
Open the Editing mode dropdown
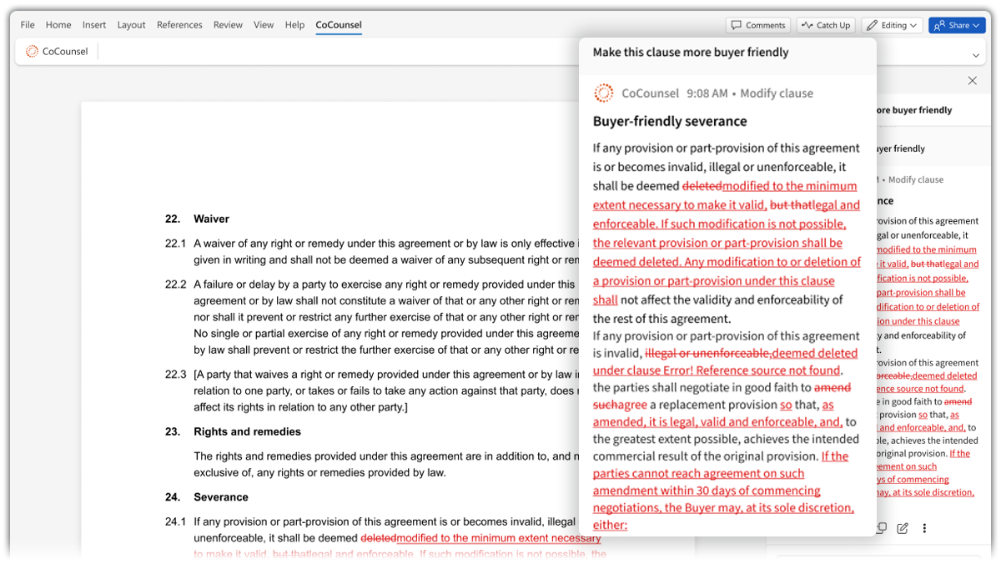(892, 25)
